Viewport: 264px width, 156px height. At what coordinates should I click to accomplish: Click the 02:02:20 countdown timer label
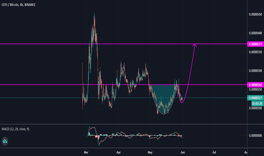click(x=257, y=103)
